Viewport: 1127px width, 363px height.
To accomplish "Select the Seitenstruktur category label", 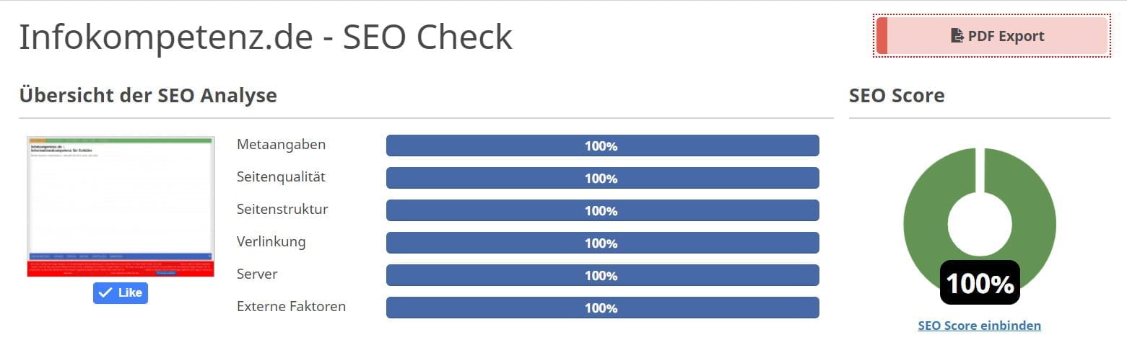I will click(282, 210).
